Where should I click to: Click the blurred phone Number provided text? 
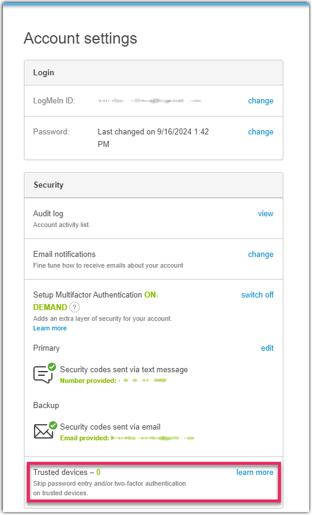point(113,381)
